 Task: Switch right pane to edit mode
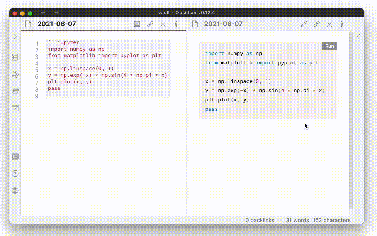pyautogui.click(x=304, y=24)
